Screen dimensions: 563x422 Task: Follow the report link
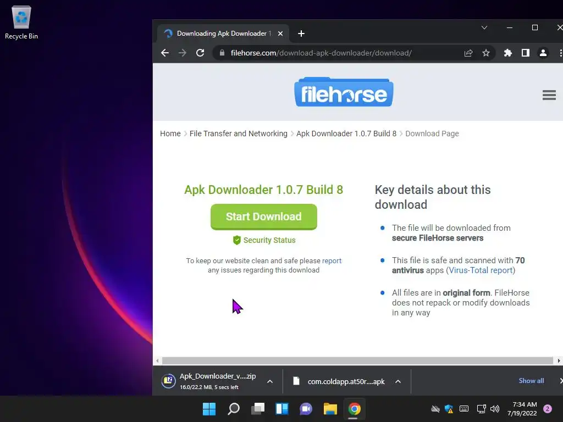click(332, 261)
